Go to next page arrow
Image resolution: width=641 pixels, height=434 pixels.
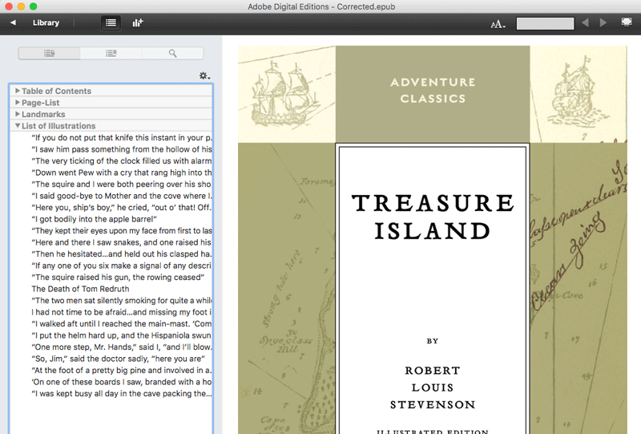[x=603, y=23]
